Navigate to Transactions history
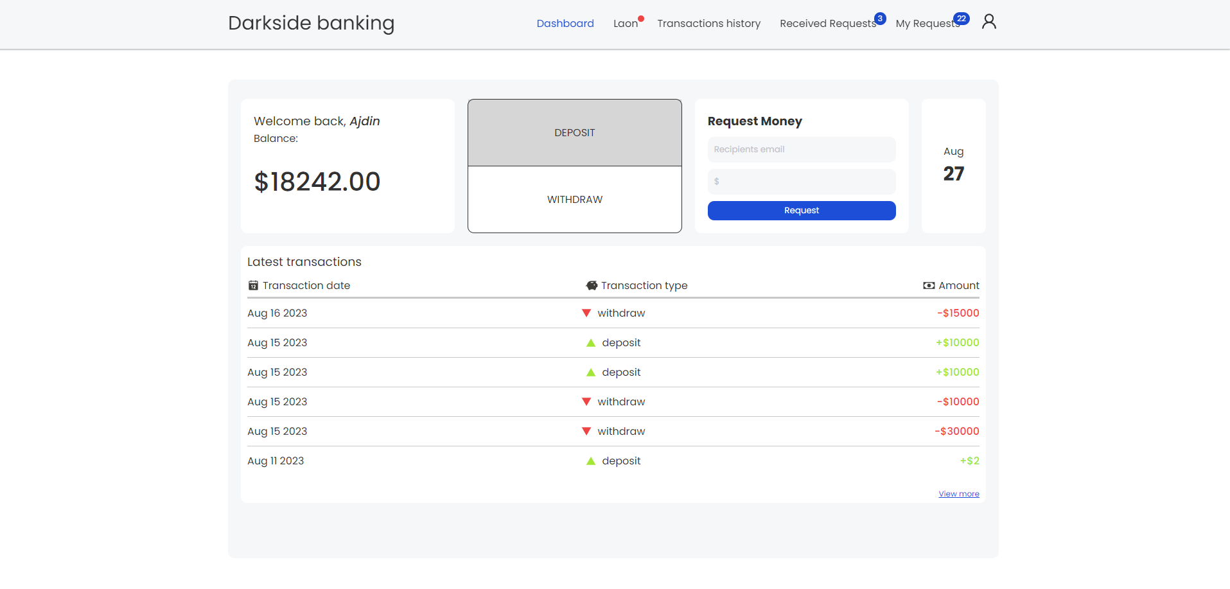 pyautogui.click(x=708, y=23)
